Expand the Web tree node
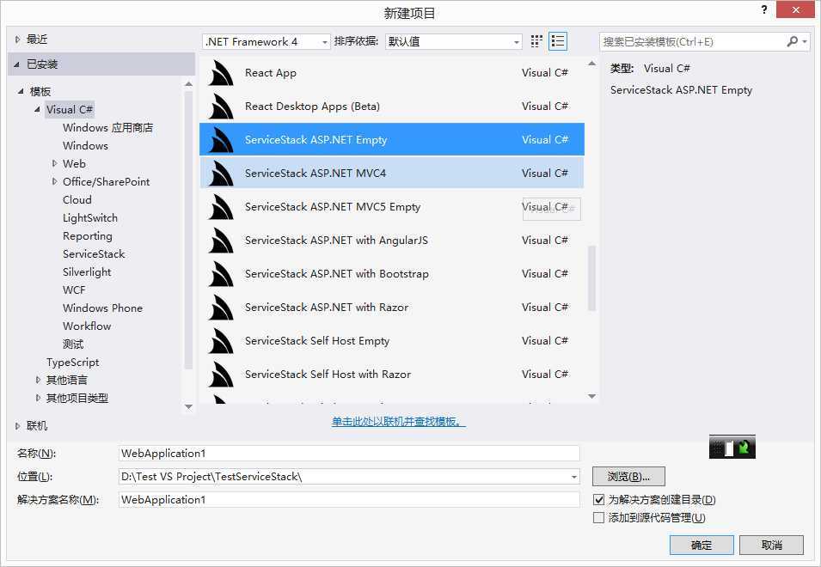 (x=54, y=164)
